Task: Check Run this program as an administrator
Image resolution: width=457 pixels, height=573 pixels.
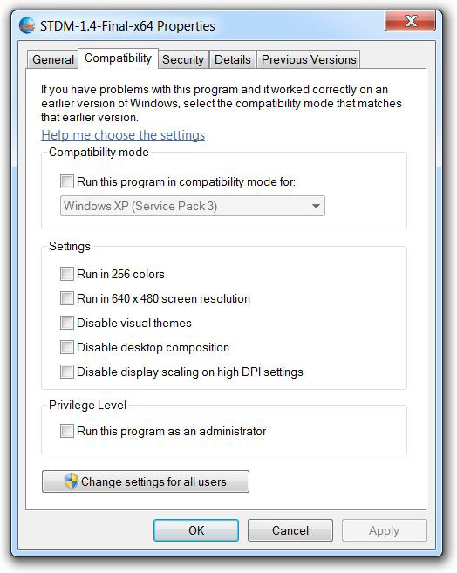Action: (67, 431)
